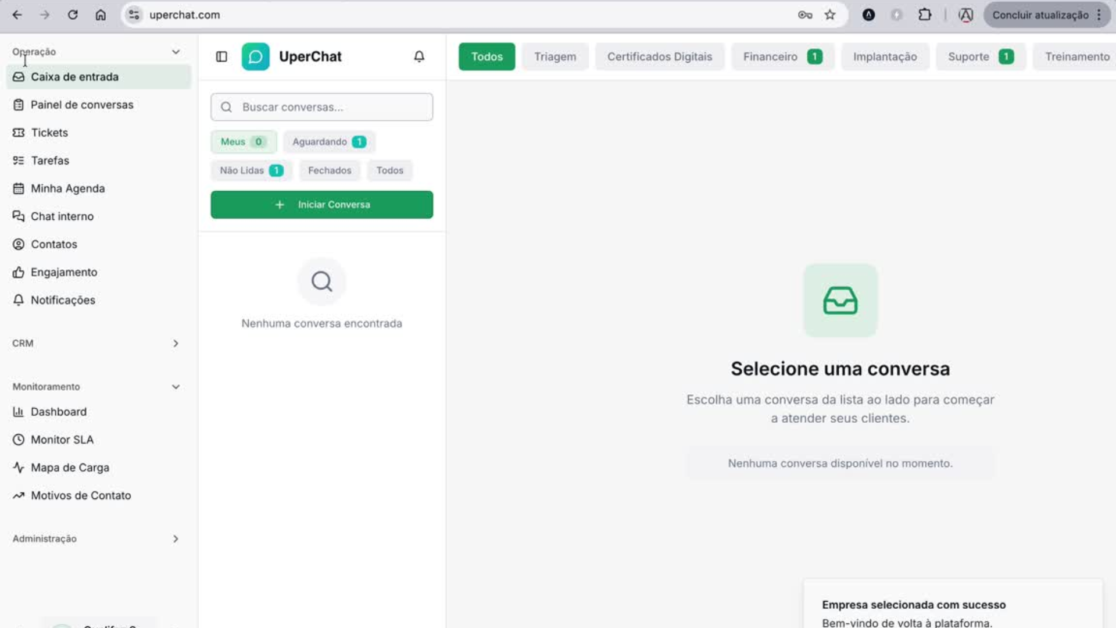Open the notification bell beside UperChat
This screenshot has height=628, width=1116.
coord(419,56)
